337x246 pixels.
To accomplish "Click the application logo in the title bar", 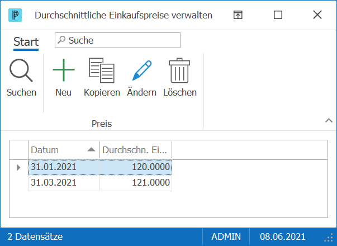I will 15,15.
